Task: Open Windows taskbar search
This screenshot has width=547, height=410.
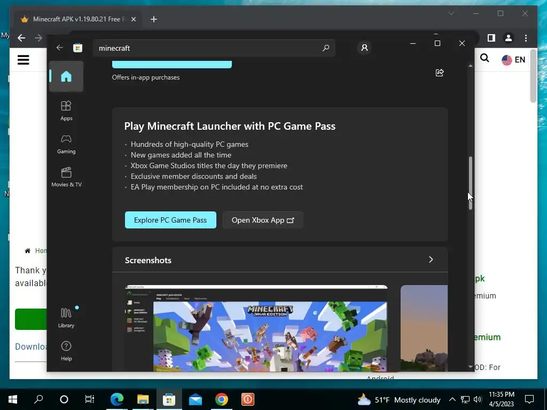Action: (x=38, y=399)
